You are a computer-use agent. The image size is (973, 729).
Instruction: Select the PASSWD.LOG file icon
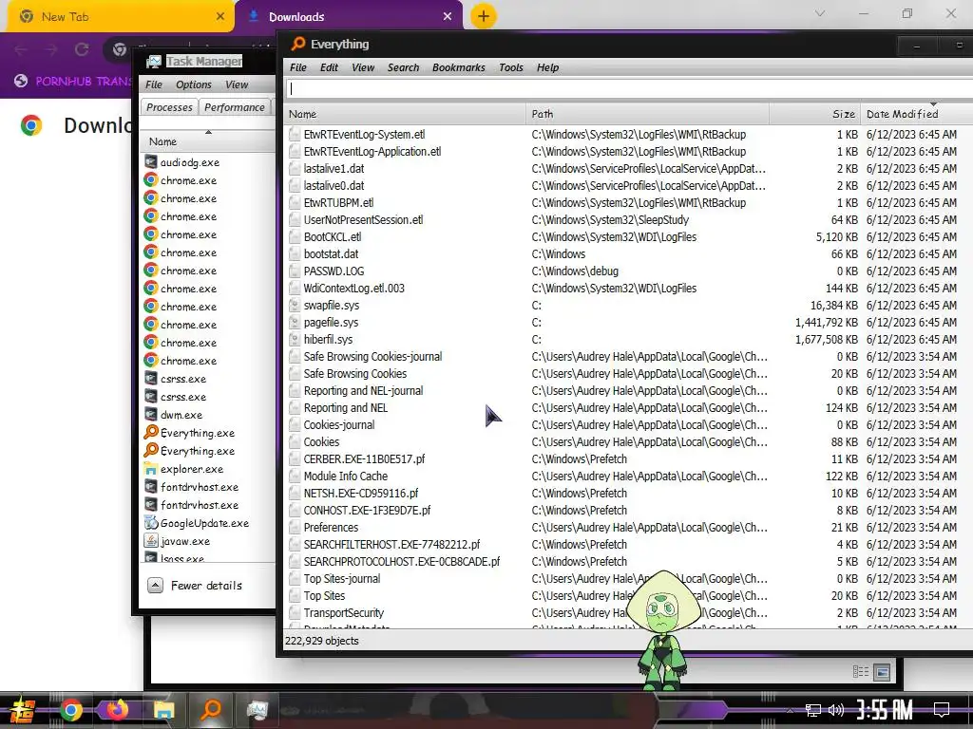(x=295, y=271)
